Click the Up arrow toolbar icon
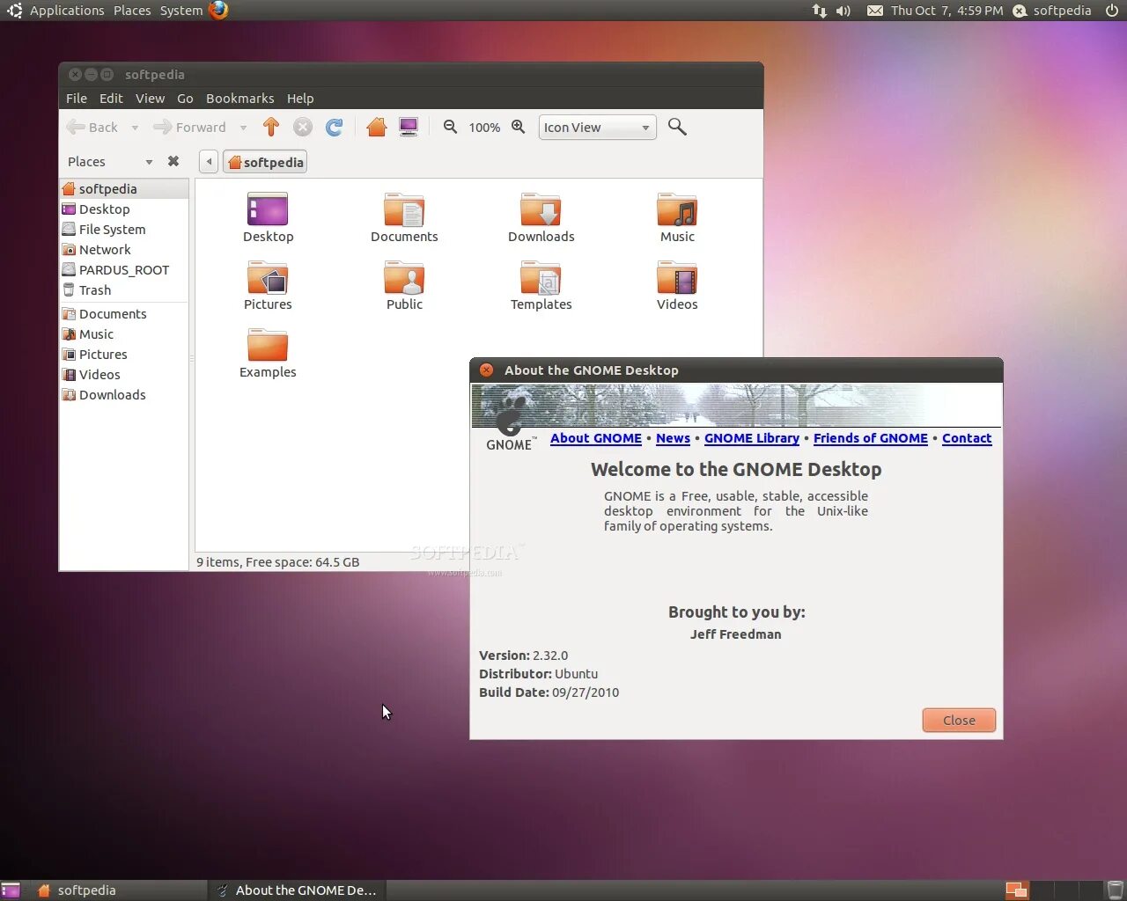 point(271,128)
